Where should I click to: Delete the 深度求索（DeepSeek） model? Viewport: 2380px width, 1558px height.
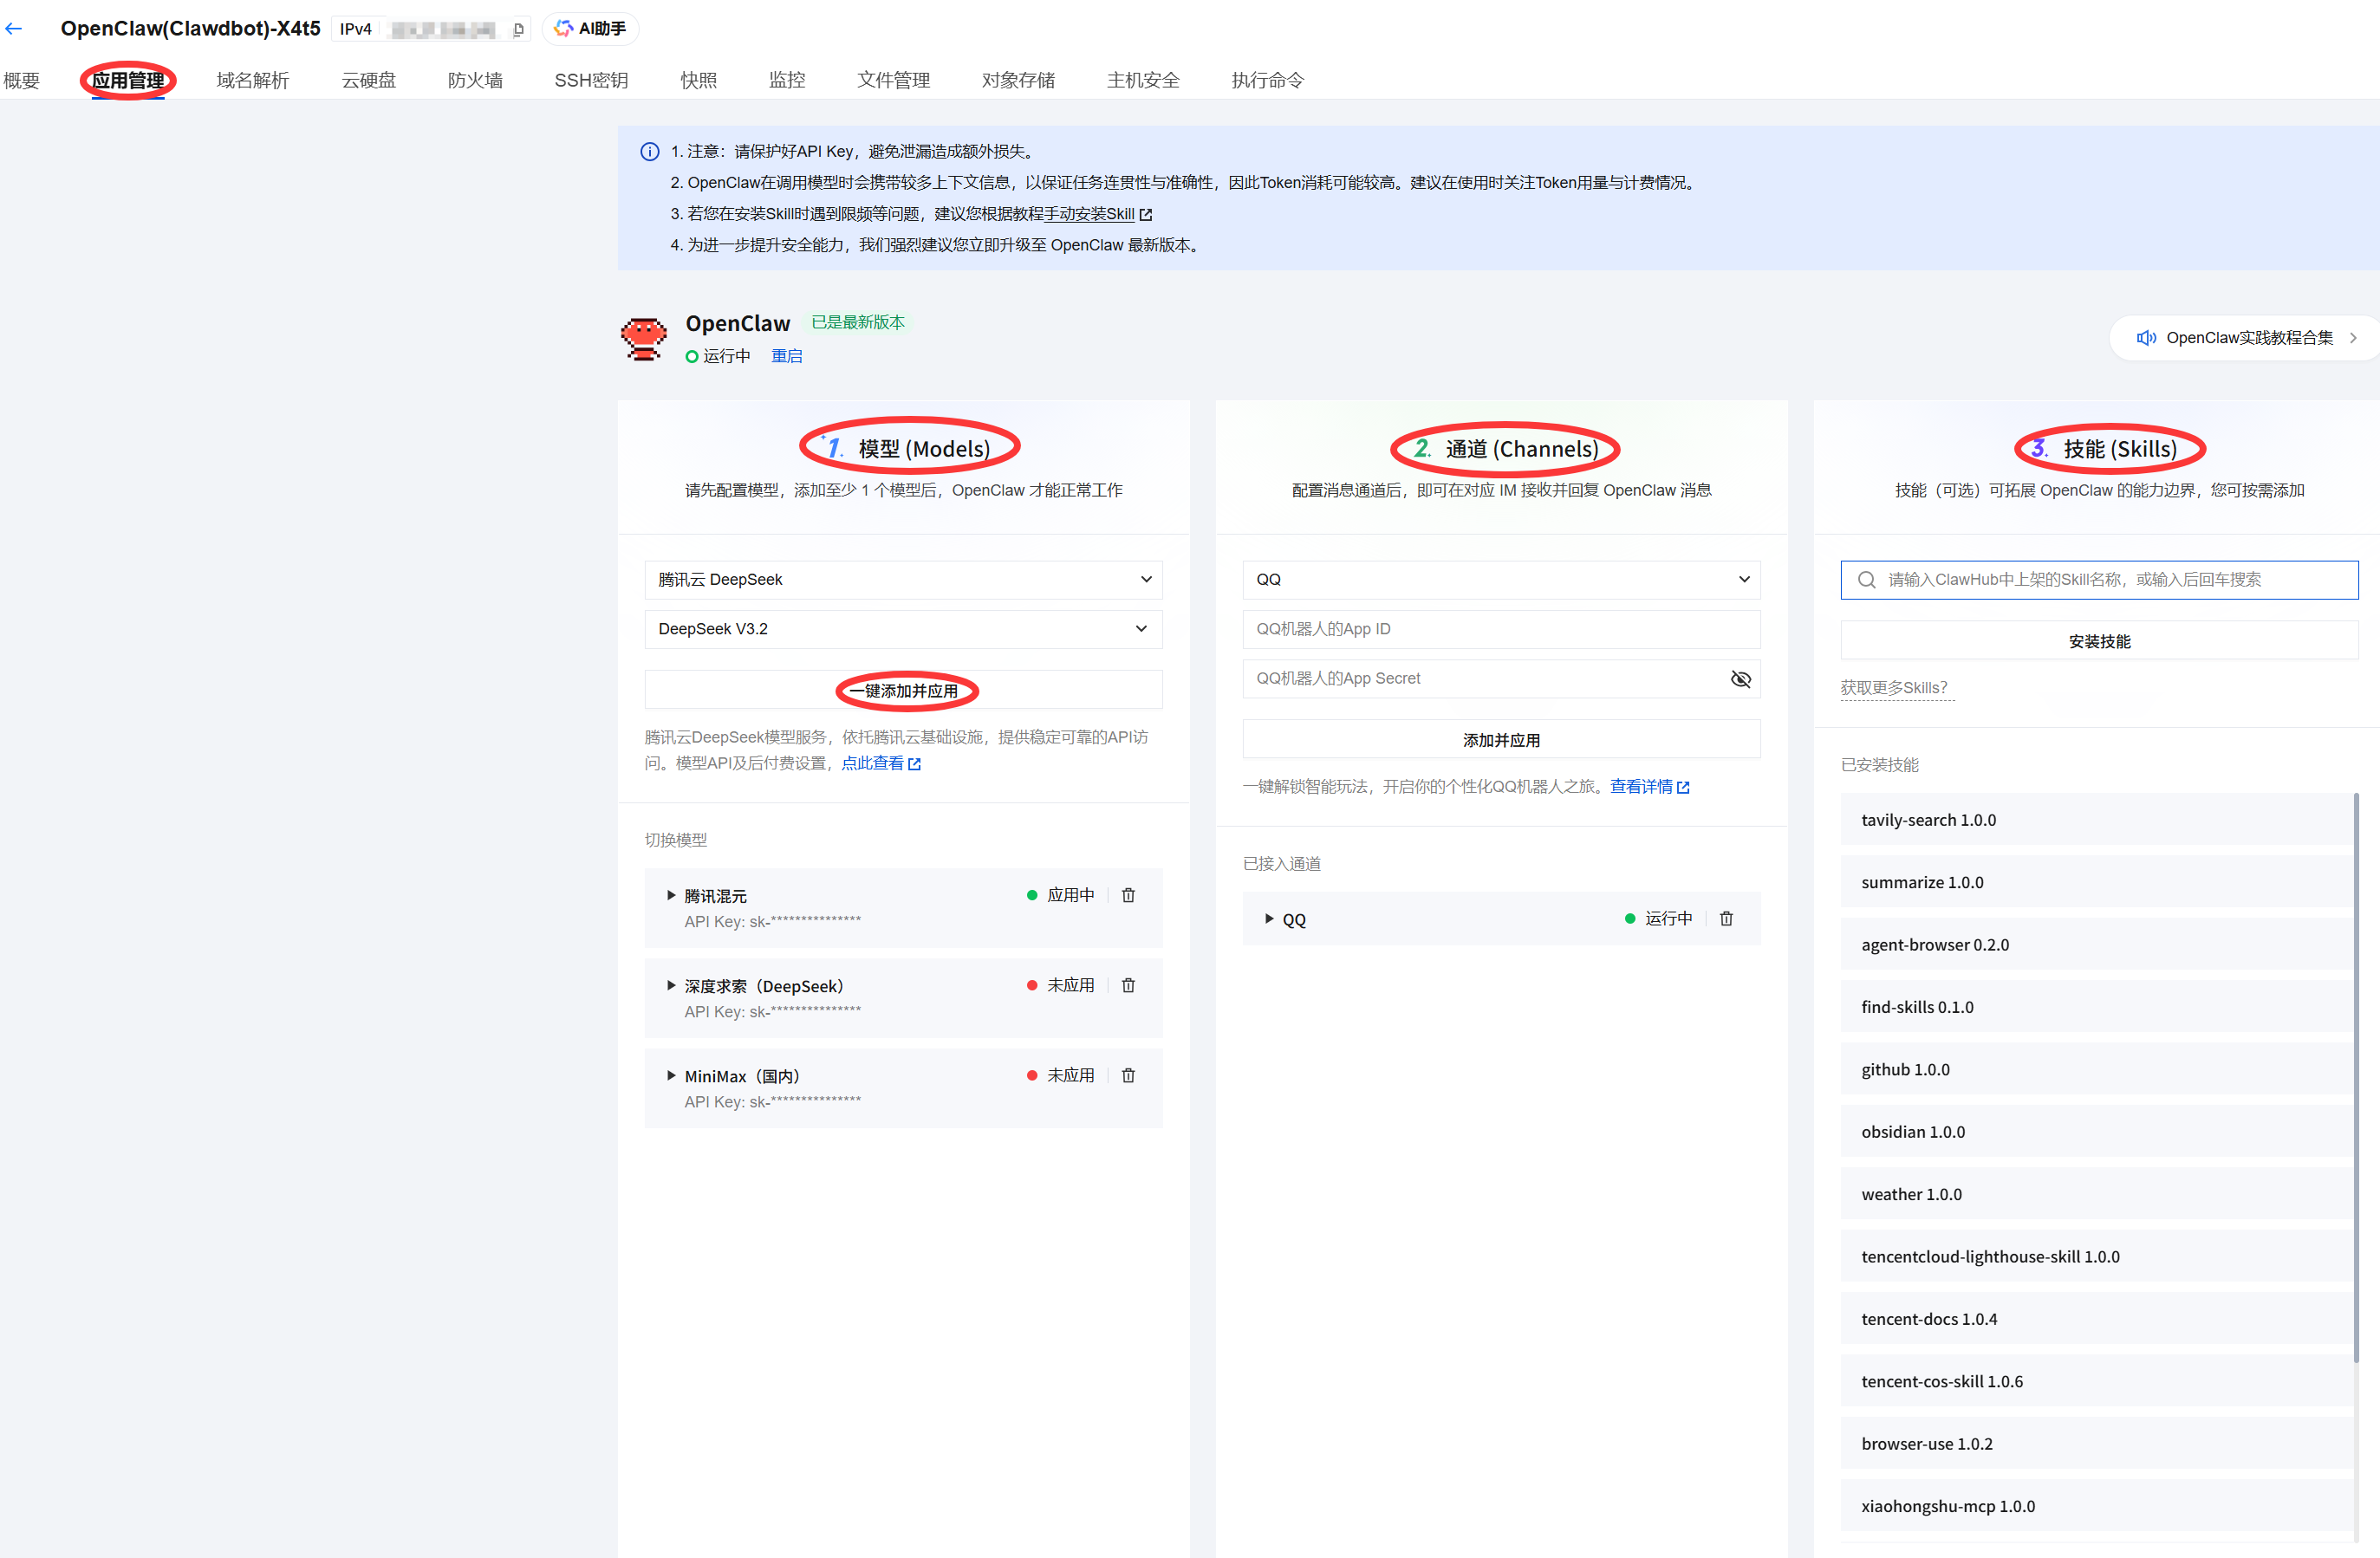(x=1128, y=985)
